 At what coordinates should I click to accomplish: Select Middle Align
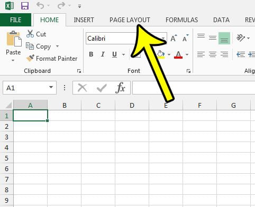click(213, 38)
